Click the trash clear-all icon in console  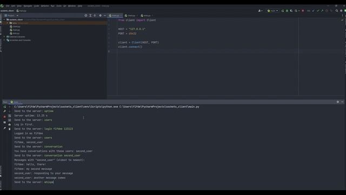(x=10, y=129)
